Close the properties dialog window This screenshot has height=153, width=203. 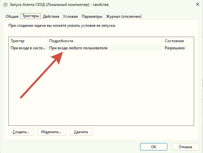(x=198, y=4)
